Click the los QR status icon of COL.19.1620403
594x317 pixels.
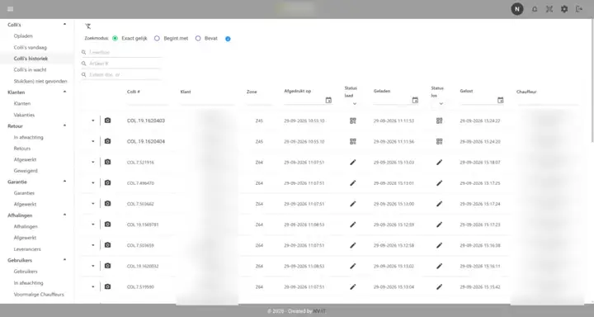point(440,121)
